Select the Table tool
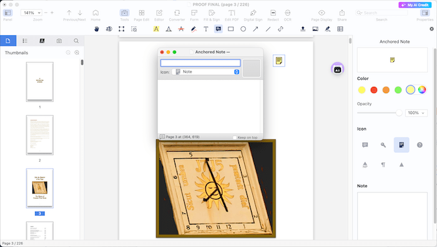The height and width of the screenshot is (247, 437). pos(340,29)
